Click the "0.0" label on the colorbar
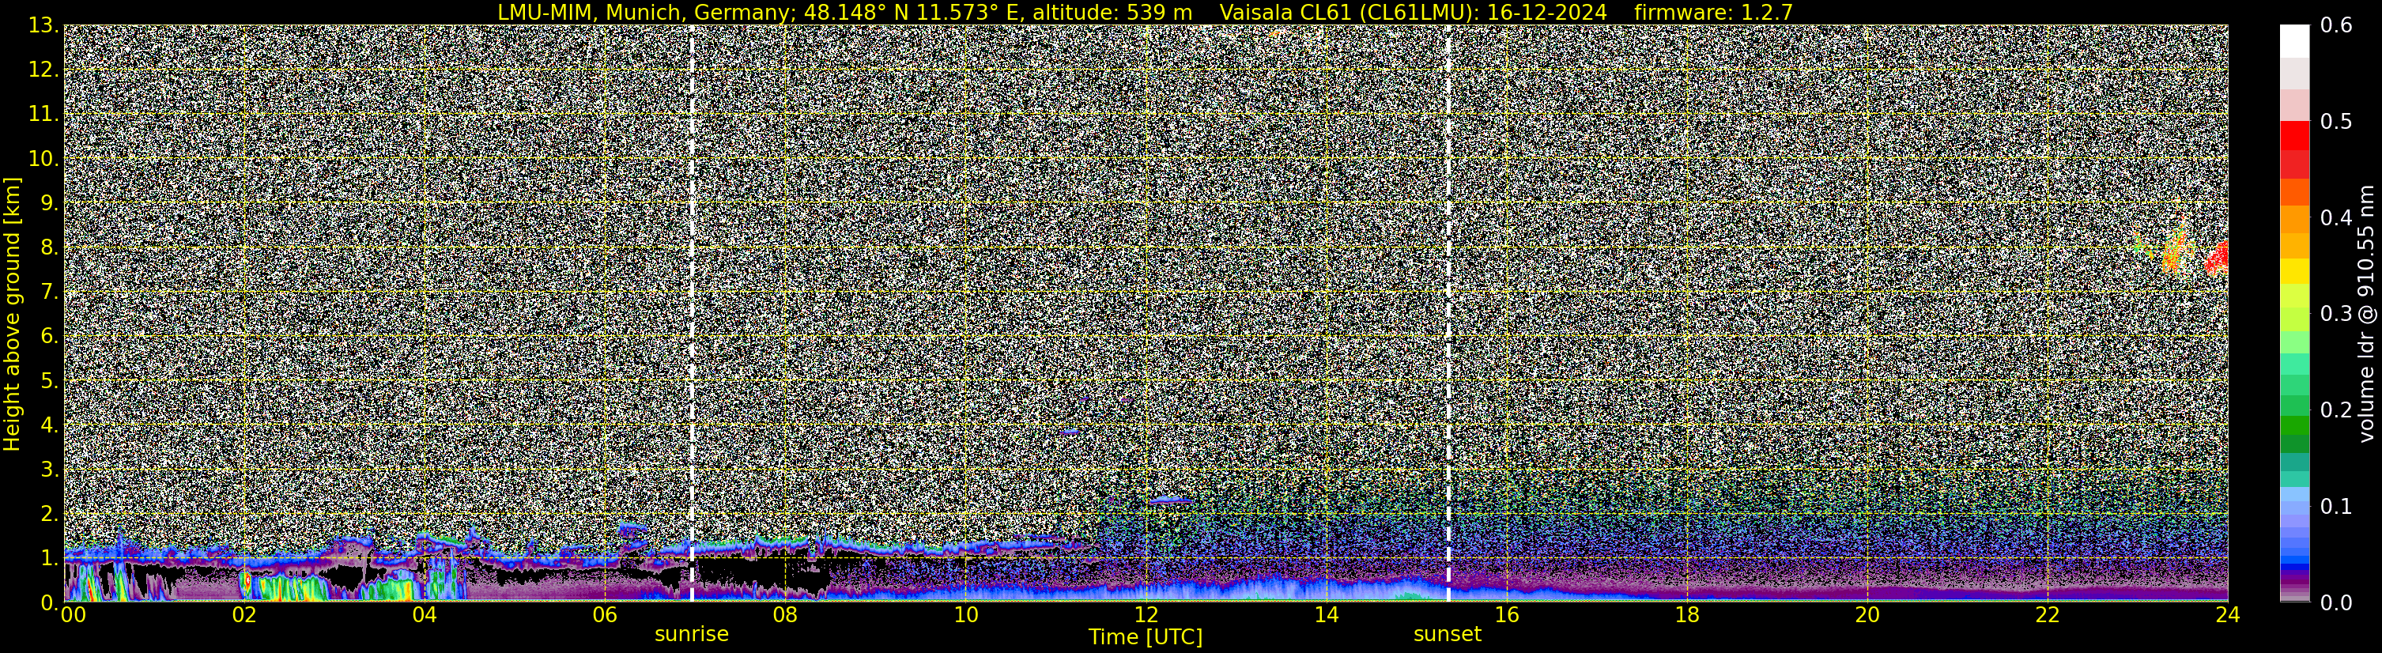The width and height of the screenshot is (2382, 653). tap(2337, 602)
